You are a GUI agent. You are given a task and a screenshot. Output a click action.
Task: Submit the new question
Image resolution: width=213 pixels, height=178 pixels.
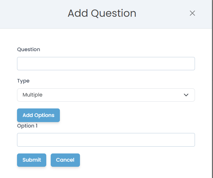point(32,160)
